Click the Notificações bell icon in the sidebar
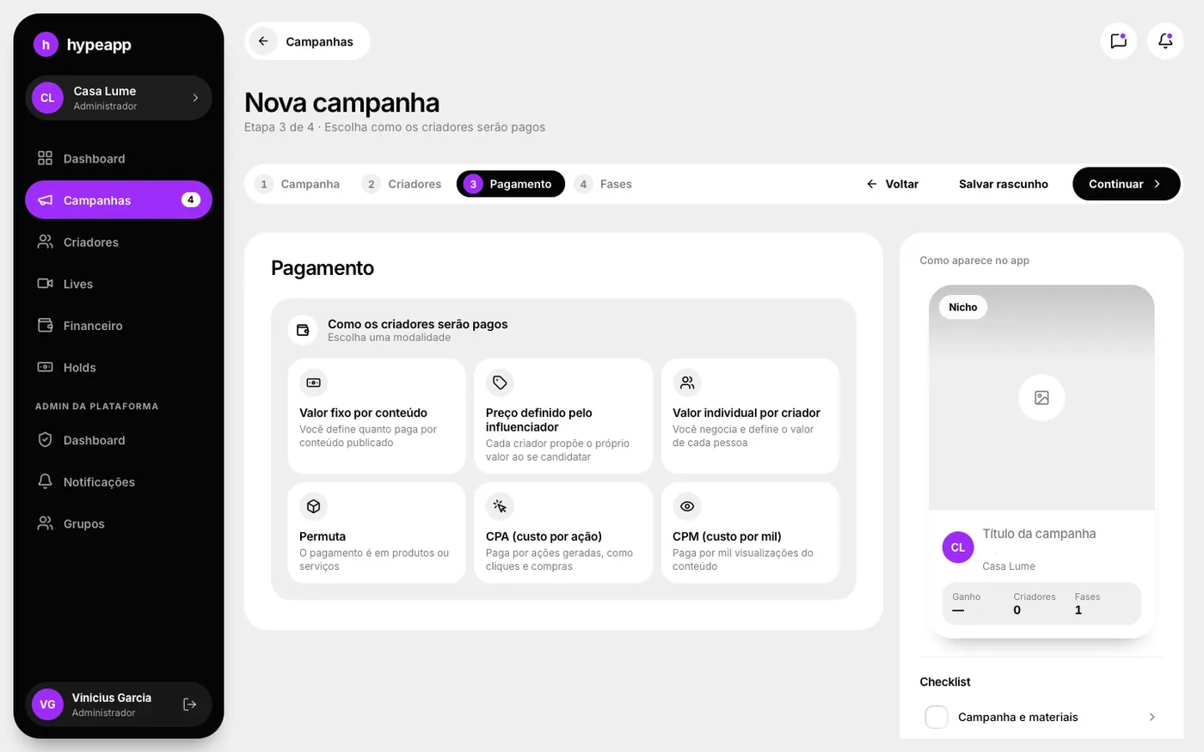The width and height of the screenshot is (1204, 752). tap(45, 481)
